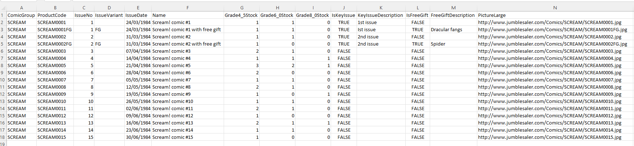The width and height of the screenshot is (634, 146).
Task: Select the Dracular fangs cell
Action: pyautogui.click(x=454, y=29)
